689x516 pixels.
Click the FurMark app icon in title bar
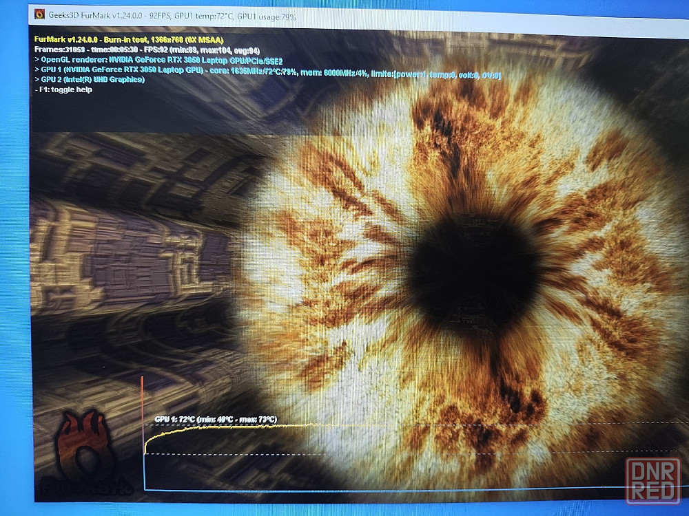pos(39,14)
